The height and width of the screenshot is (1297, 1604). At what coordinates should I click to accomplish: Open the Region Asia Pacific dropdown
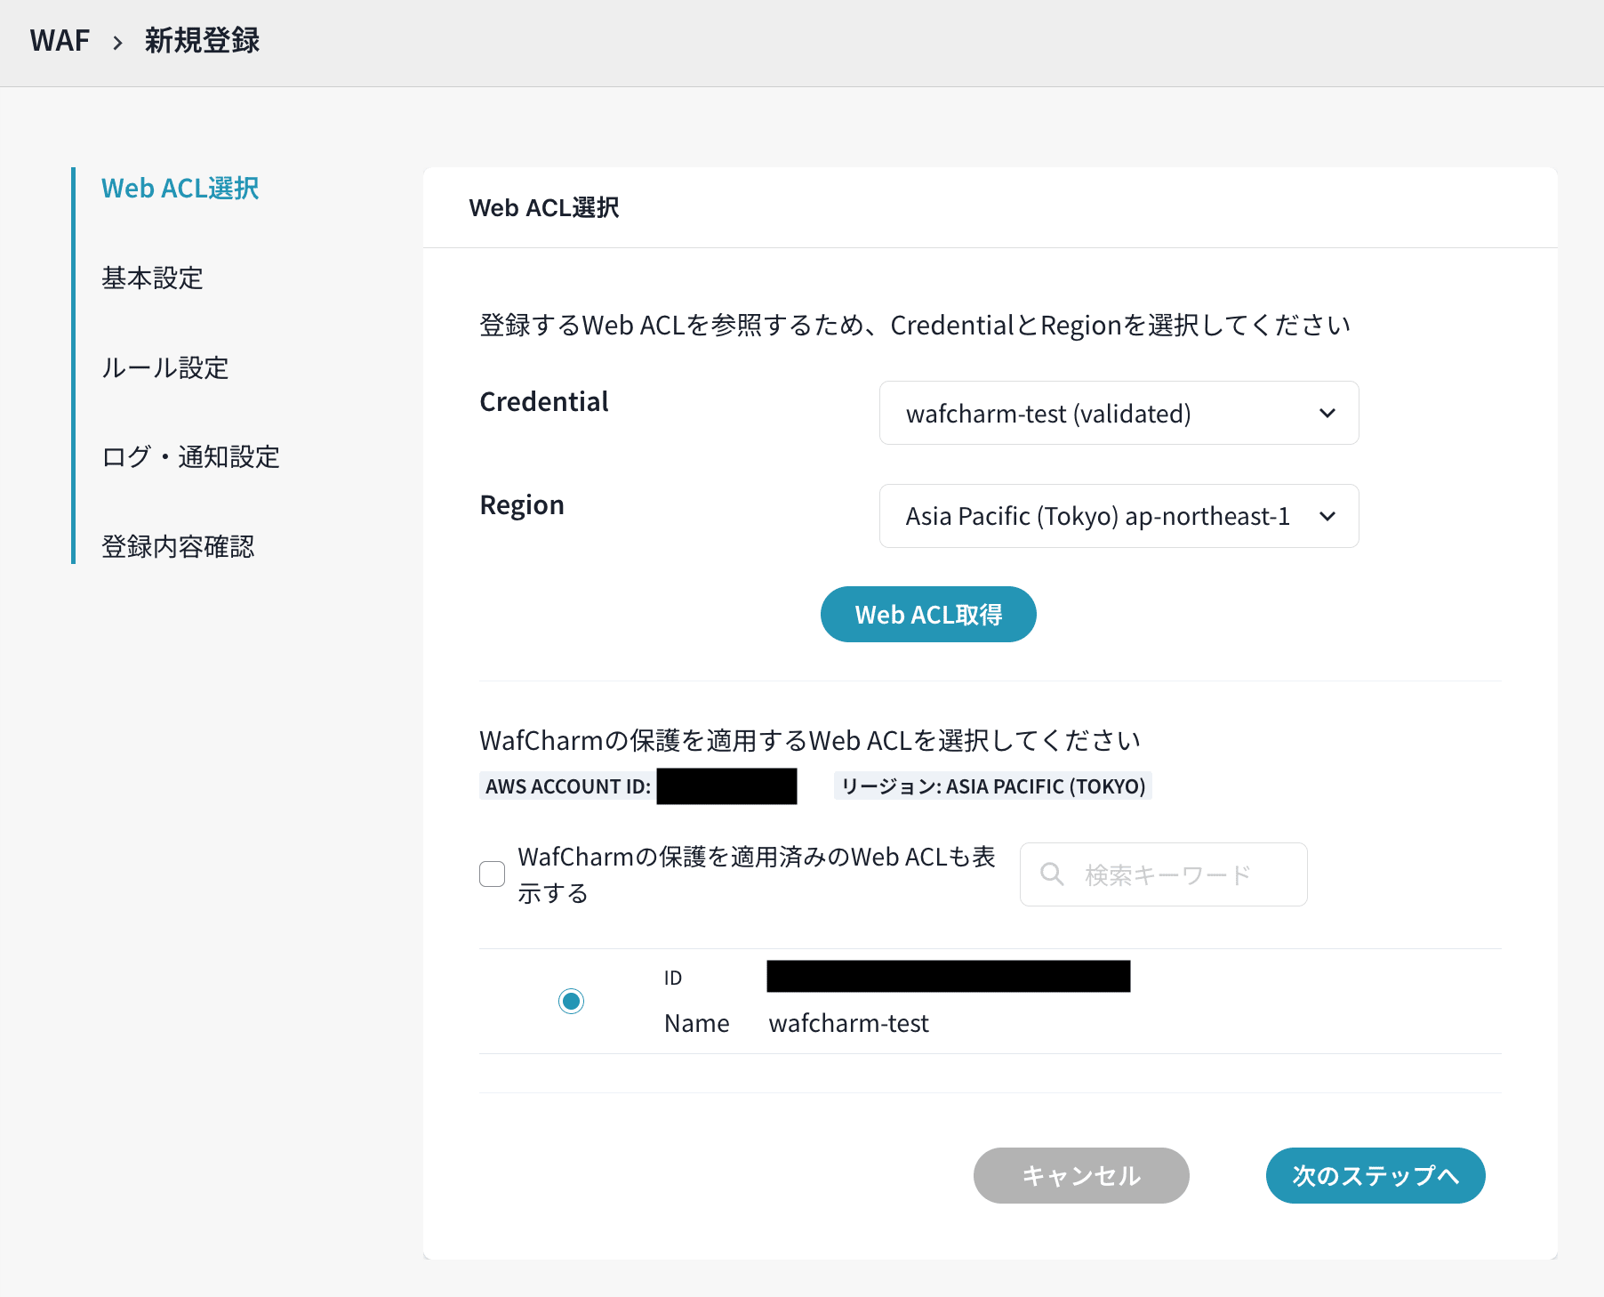(1118, 517)
